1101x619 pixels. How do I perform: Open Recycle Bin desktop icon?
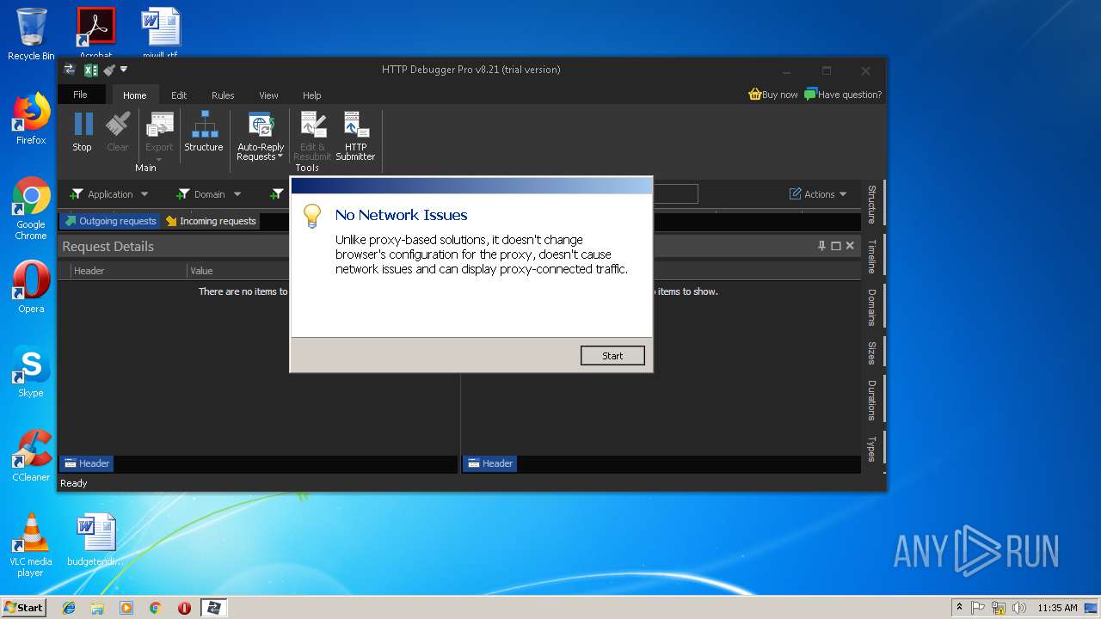point(31,34)
